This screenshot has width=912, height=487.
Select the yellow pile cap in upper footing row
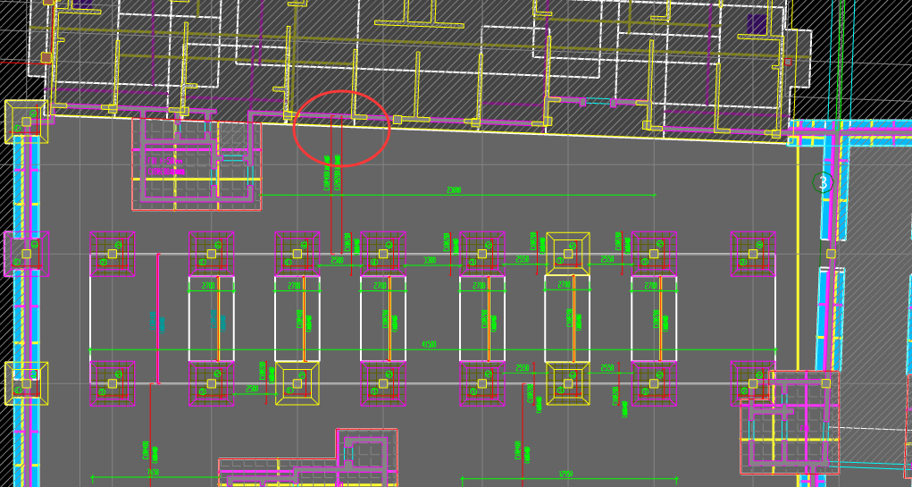568,254
